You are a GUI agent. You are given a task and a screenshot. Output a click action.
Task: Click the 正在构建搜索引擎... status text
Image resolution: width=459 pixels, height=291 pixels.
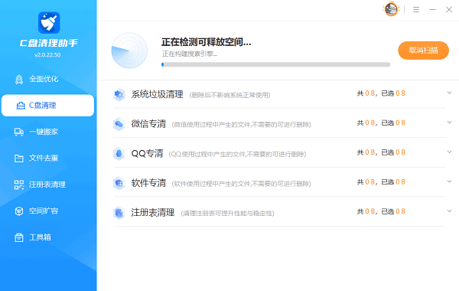coord(190,54)
